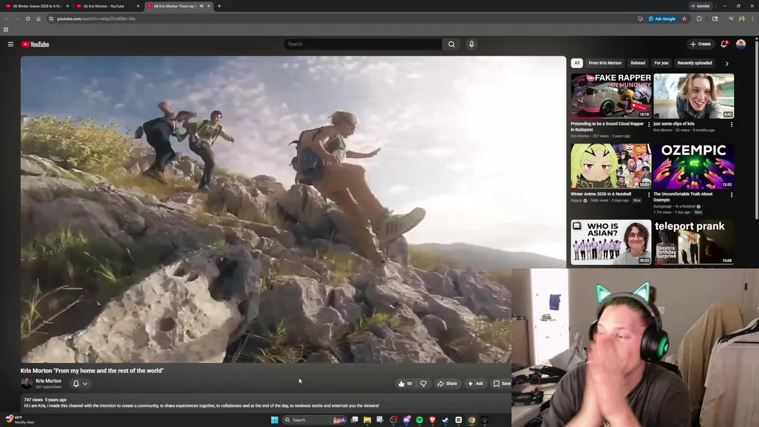Go to the YouTube home logo
Screen dimensions: 759x427
tap(35, 44)
